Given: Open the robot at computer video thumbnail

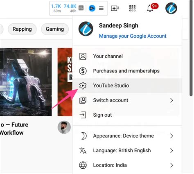Looking at the screenshot, I should pos(26,82).
